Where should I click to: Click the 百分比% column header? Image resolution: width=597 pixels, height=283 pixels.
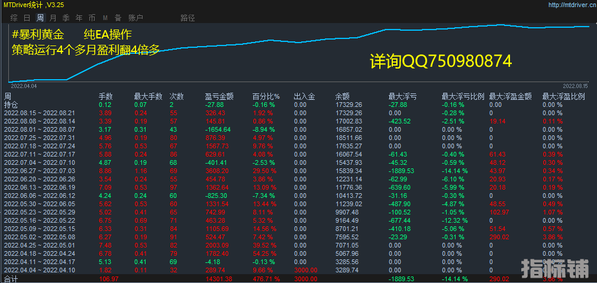266,96
